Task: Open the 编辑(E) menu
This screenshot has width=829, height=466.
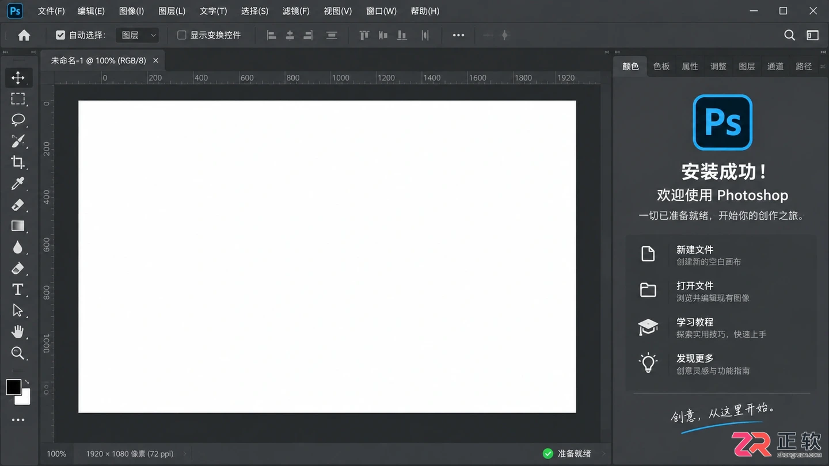Action: click(x=91, y=11)
